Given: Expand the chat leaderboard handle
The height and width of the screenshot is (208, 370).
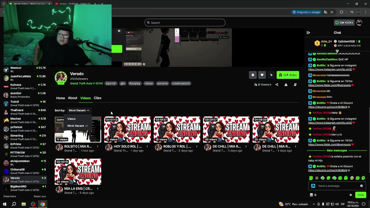Looking at the screenshot, I should [x=337, y=51].
